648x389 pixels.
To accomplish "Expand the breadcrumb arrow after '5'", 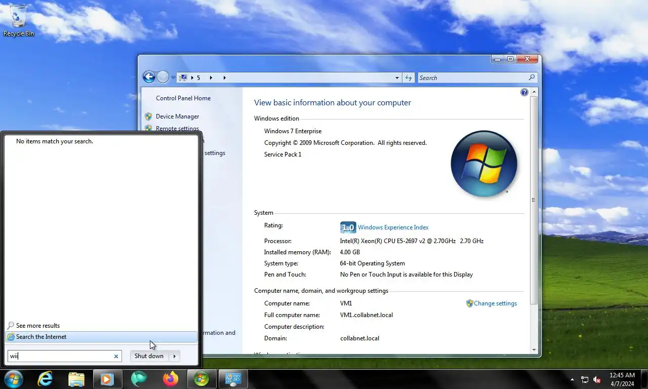I will pos(211,77).
